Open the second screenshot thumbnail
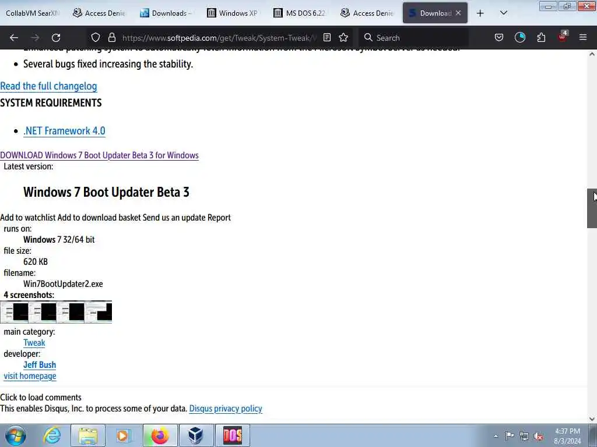This screenshot has width=597, height=447. click(x=42, y=312)
